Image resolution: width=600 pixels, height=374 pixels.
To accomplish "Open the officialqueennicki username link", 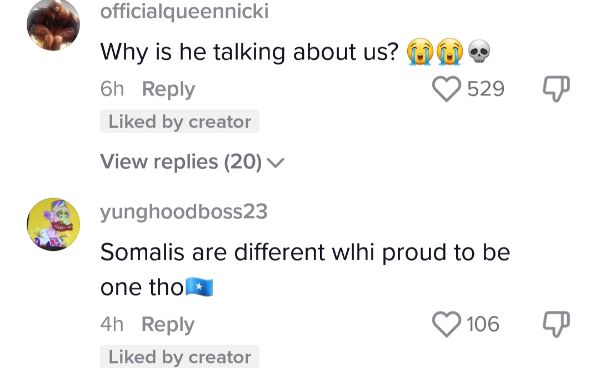I will [184, 11].
